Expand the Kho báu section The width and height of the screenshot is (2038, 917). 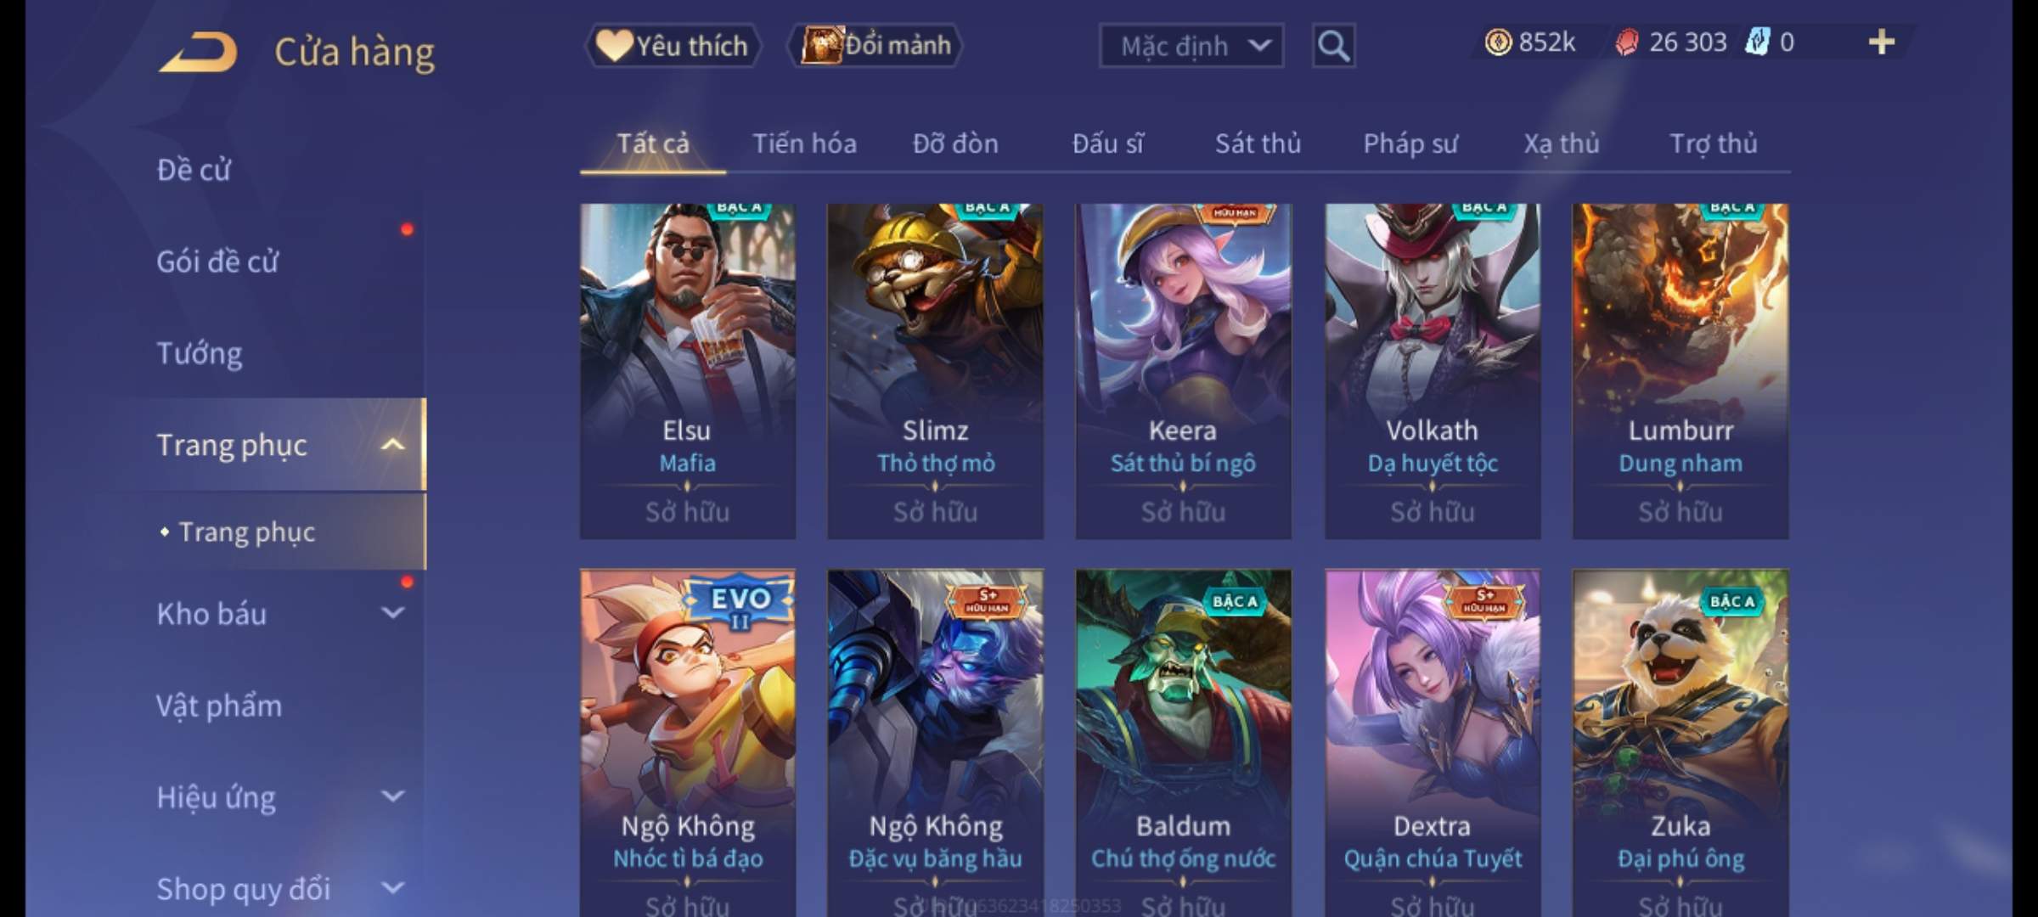pyautogui.click(x=392, y=613)
